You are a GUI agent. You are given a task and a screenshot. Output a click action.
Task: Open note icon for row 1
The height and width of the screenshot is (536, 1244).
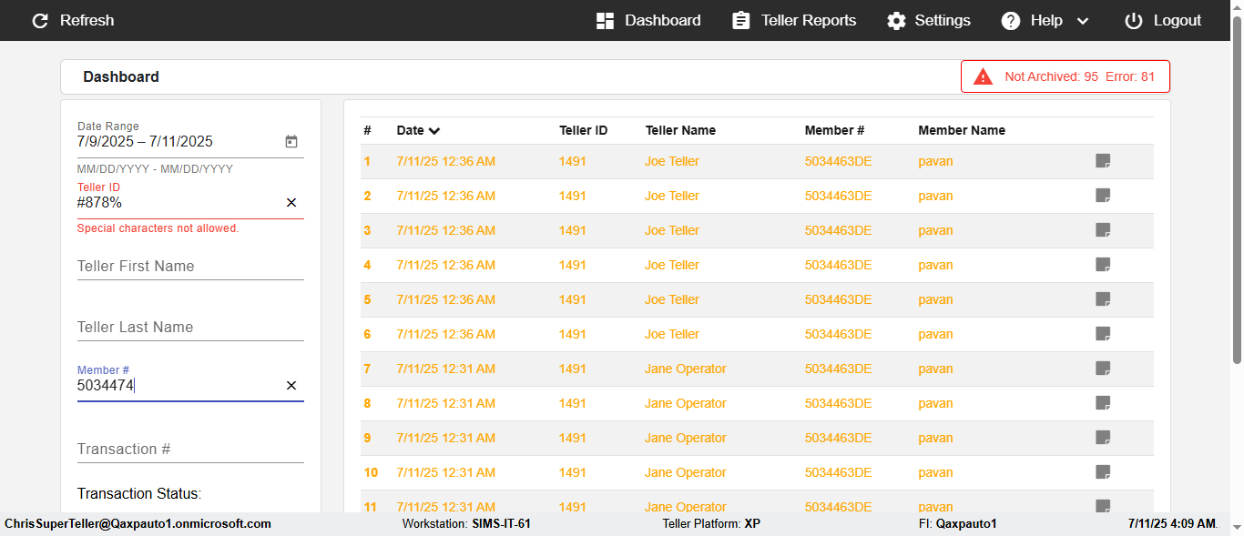click(x=1103, y=161)
